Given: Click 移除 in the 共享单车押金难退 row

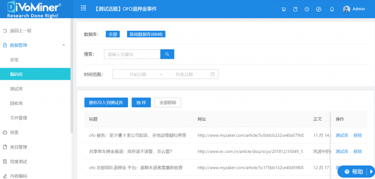Looking at the screenshot, I should [x=358, y=151].
